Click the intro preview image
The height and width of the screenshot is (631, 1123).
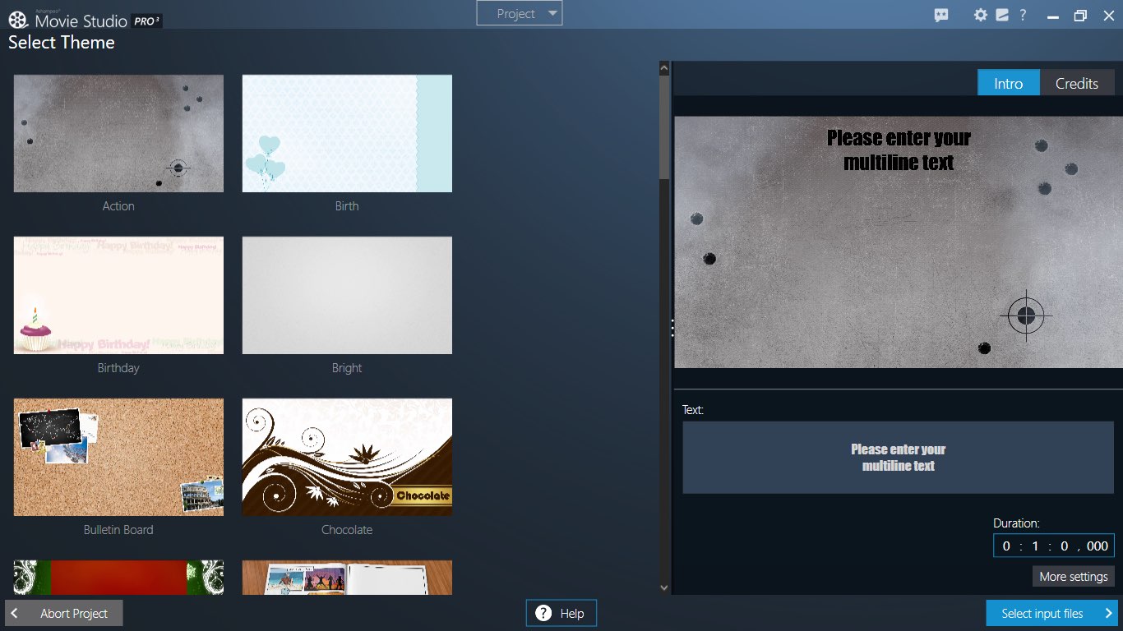(899, 242)
